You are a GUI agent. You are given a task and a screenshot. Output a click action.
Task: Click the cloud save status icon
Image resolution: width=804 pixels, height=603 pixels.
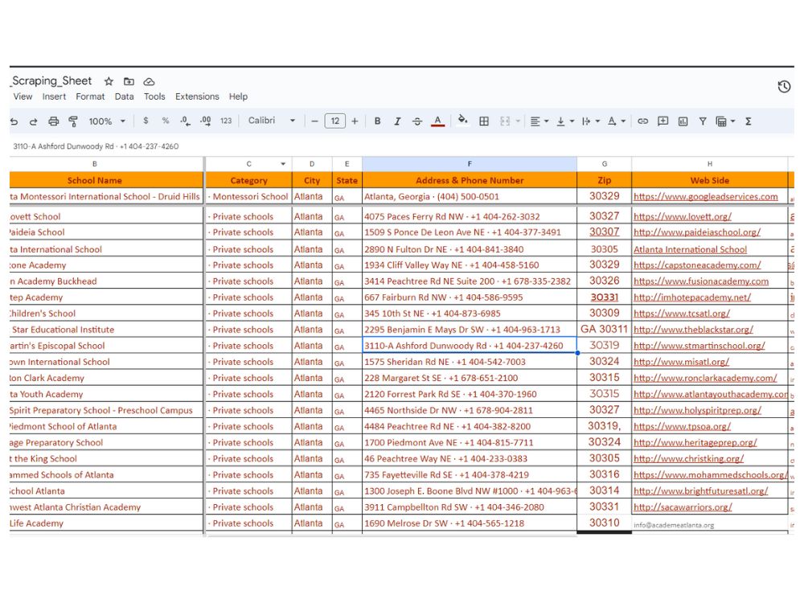click(x=149, y=81)
